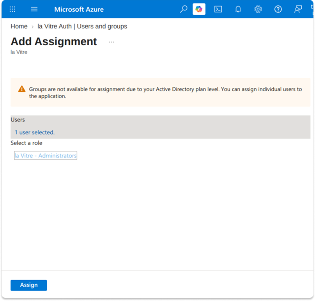This screenshot has width=315, height=301.
Task: Click the Microsoft Azure title
Action: (x=79, y=9)
